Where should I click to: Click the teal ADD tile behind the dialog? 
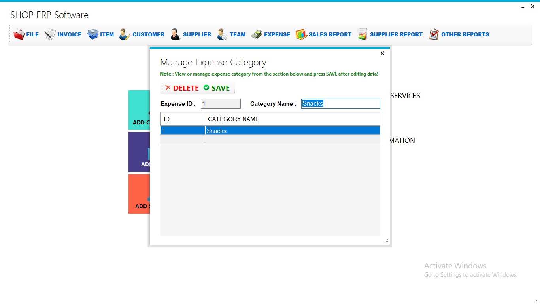click(138, 110)
